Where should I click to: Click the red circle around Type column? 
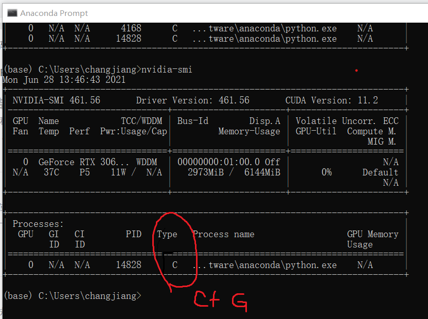point(174,252)
